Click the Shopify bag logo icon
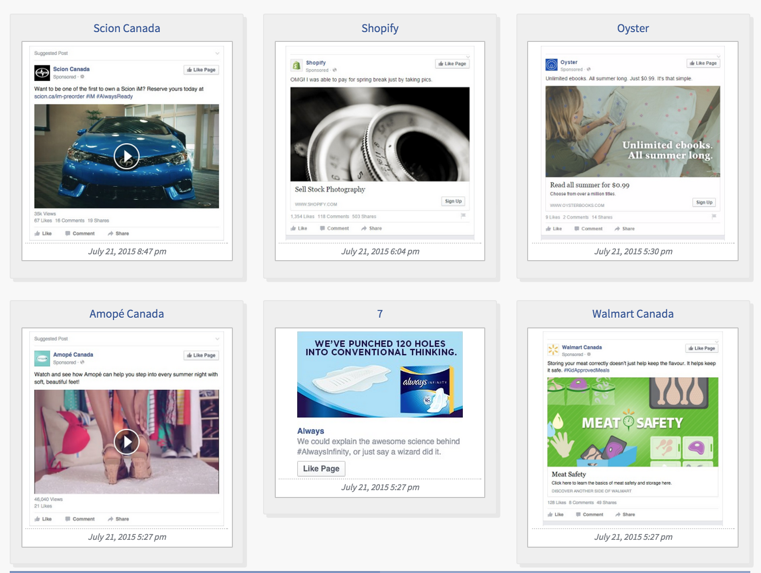Image resolution: width=761 pixels, height=573 pixels. coord(296,65)
